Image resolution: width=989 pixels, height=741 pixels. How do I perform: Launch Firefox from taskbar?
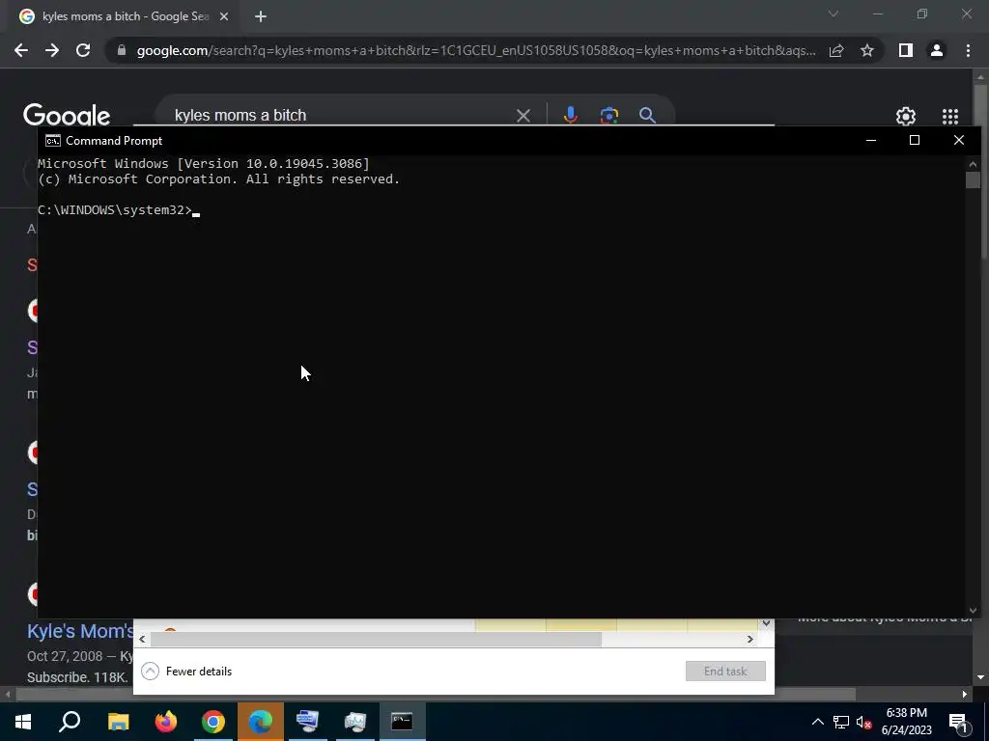click(x=166, y=722)
